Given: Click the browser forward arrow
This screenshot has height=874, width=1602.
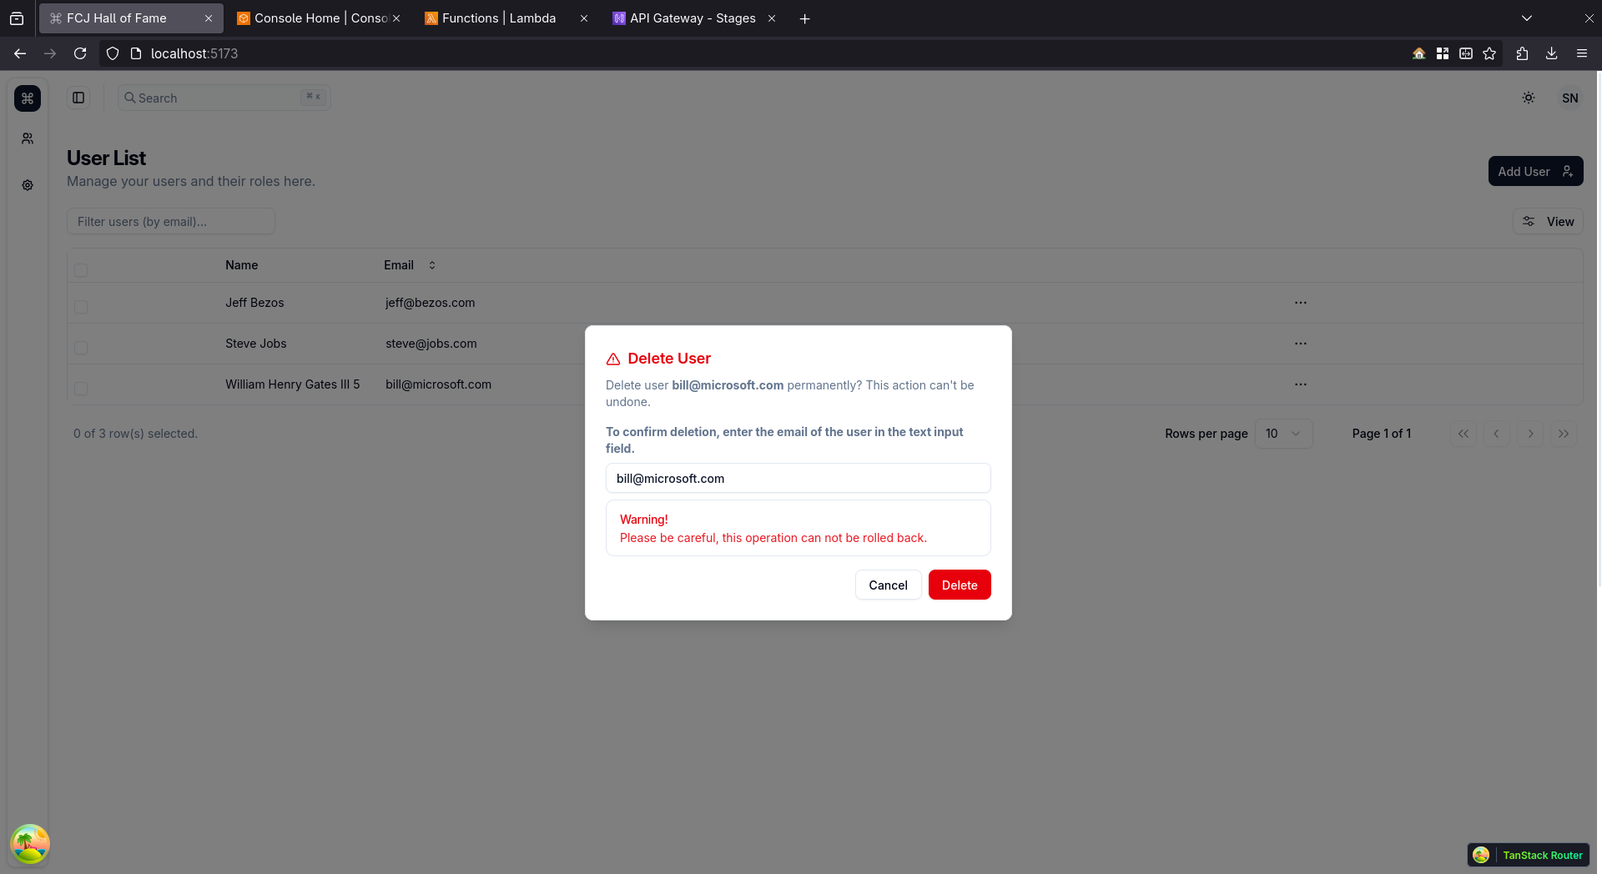Looking at the screenshot, I should [50, 53].
